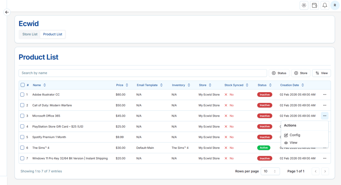This screenshot has width=341, height=185.
Task: Tick the checkbox for The Sims 4 row
Action: pos(23,148)
